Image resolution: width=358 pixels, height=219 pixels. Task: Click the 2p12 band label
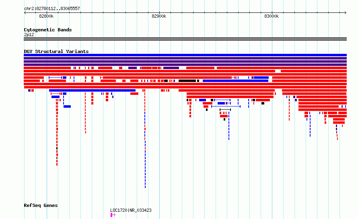click(x=29, y=35)
